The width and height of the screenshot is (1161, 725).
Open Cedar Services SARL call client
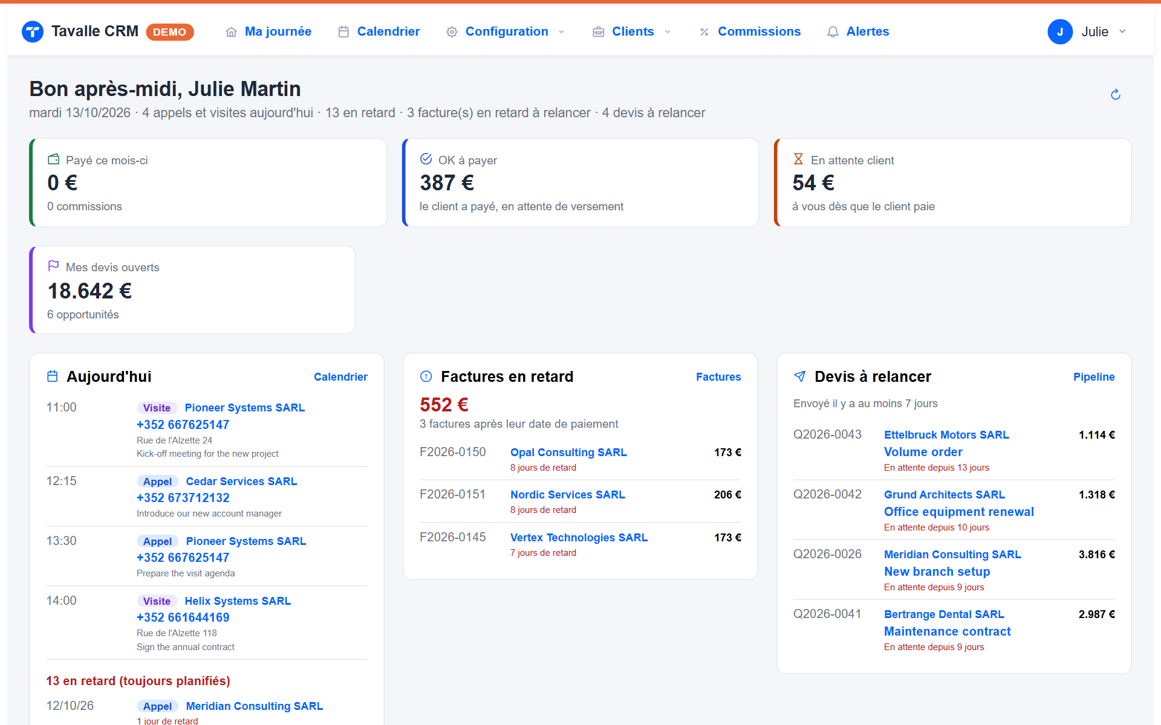click(x=241, y=482)
